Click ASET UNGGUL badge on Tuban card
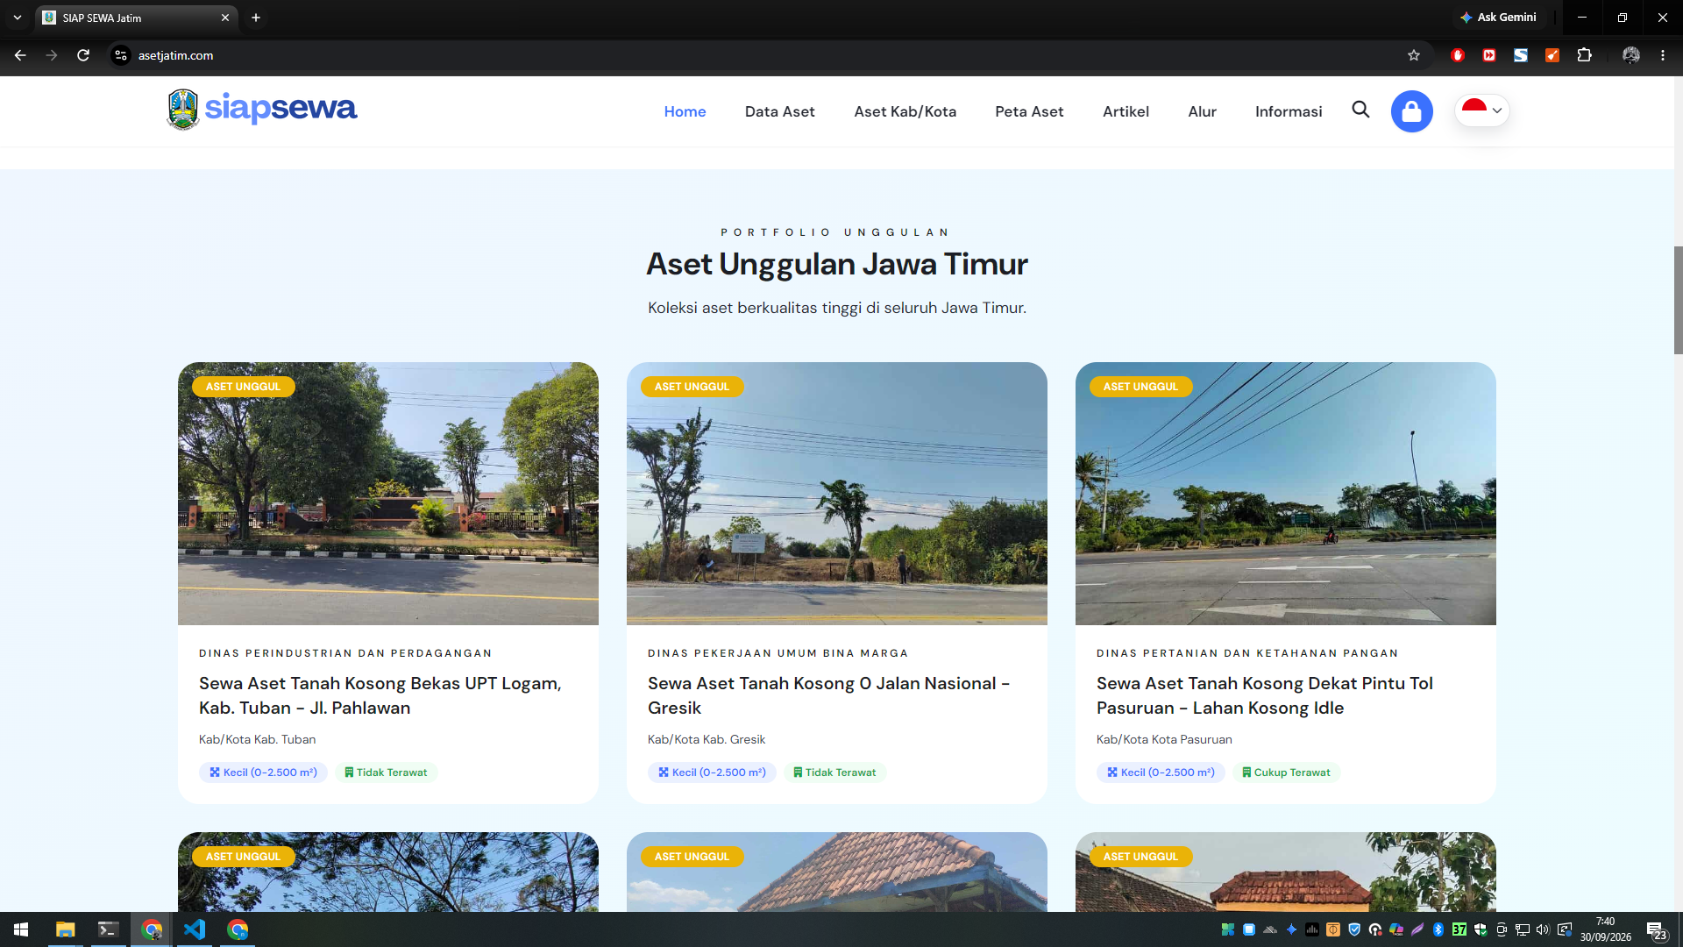This screenshot has width=1683, height=947. pos(243,387)
